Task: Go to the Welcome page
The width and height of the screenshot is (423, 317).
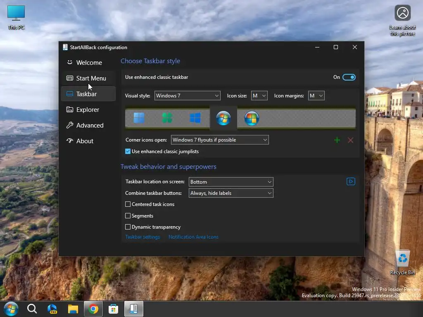Action: pyautogui.click(x=88, y=63)
